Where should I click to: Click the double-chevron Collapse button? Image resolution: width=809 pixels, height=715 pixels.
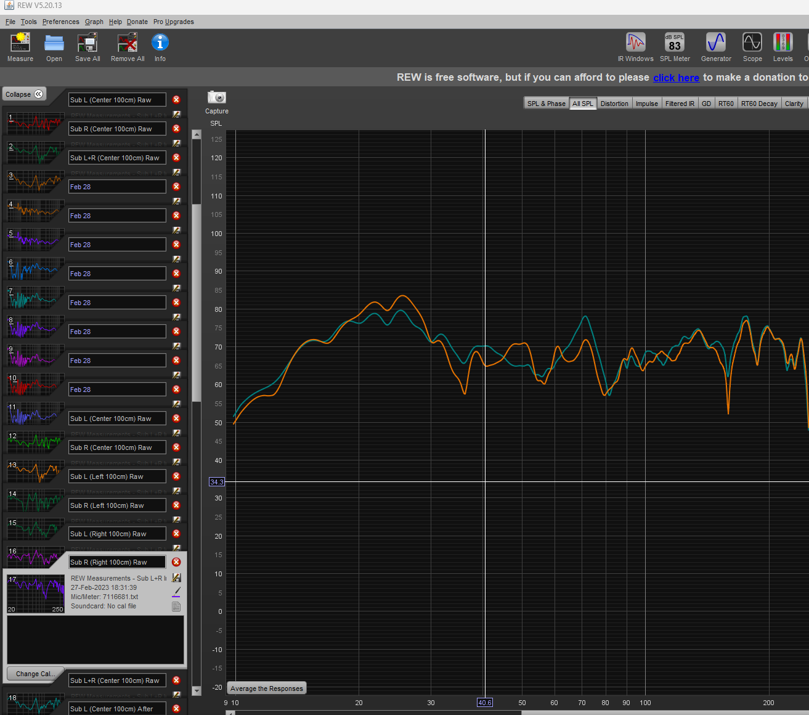(24, 94)
